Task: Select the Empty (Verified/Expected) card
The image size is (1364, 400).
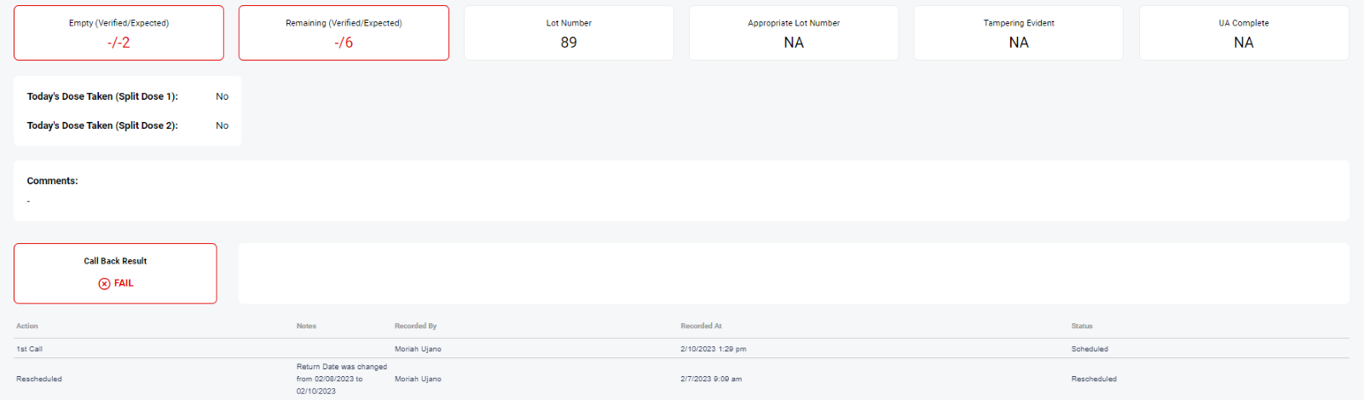Action: click(x=118, y=33)
